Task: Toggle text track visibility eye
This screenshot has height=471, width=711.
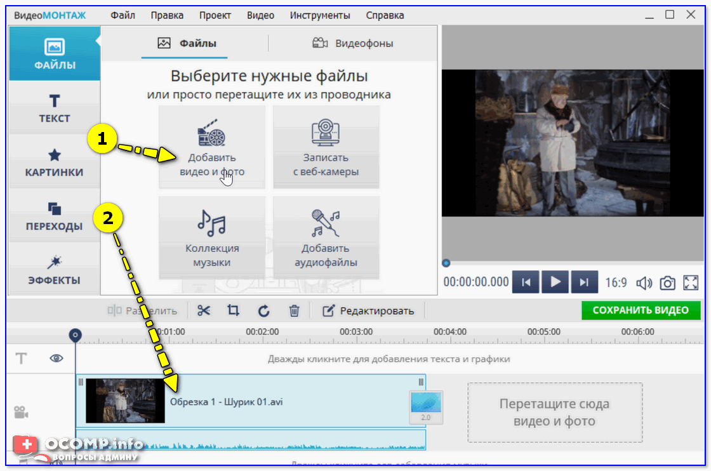Action: point(56,359)
